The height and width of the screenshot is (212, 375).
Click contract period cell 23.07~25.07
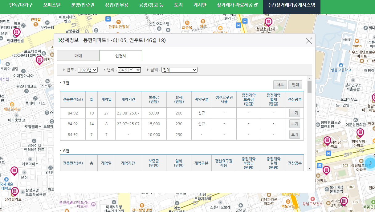tap(128, 124)
